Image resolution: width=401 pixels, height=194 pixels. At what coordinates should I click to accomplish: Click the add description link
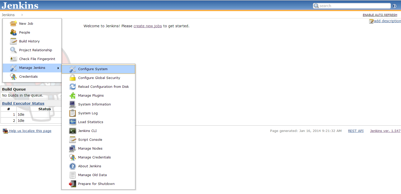[x=387, y=21]
